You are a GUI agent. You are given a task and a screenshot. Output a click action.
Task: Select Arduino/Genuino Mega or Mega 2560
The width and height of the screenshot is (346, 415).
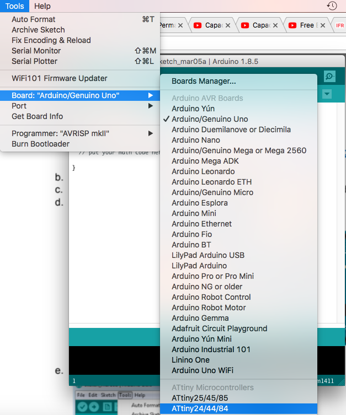click(238, 150)
